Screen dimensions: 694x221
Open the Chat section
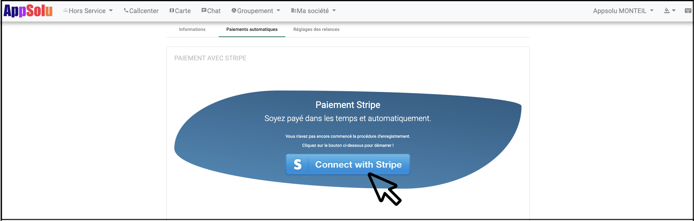click(211, 11)
